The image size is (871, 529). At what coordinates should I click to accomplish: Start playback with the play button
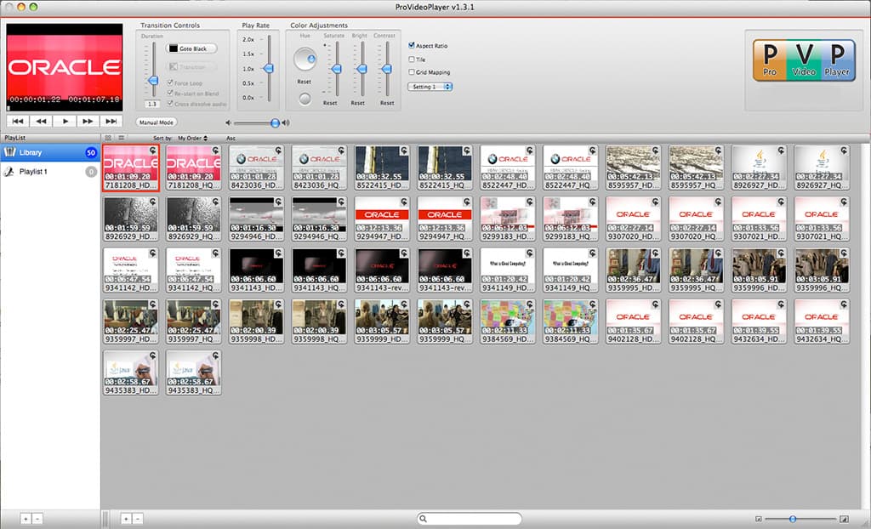[x=65, y=121]
